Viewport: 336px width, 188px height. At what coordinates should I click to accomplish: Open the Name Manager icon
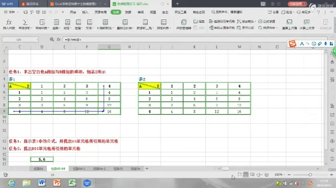point(184,22)
